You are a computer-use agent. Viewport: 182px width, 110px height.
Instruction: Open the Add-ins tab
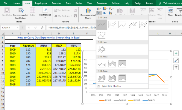tap(116, 3)
